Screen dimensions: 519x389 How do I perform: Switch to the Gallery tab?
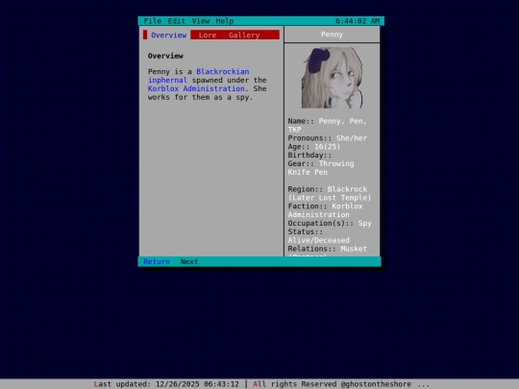tap(244, 36)
